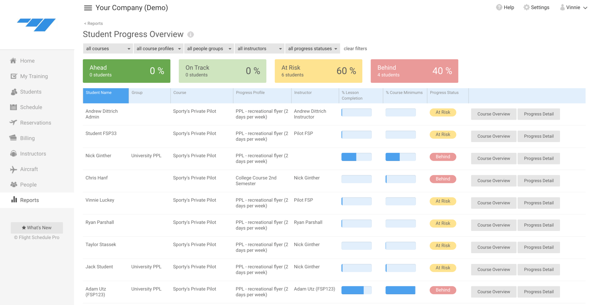Screen dimensions: 593x305
Task: Click the At Risk 60% status card
Action: click(x=318, y=71)
